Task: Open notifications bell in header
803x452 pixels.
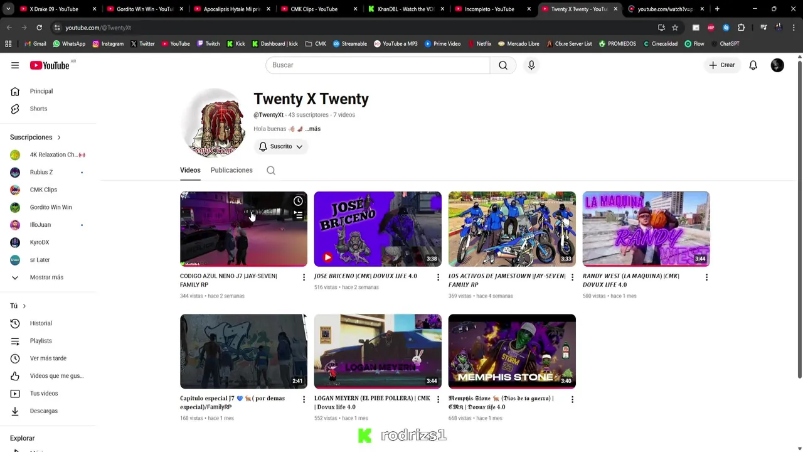Action: (753, 65)
